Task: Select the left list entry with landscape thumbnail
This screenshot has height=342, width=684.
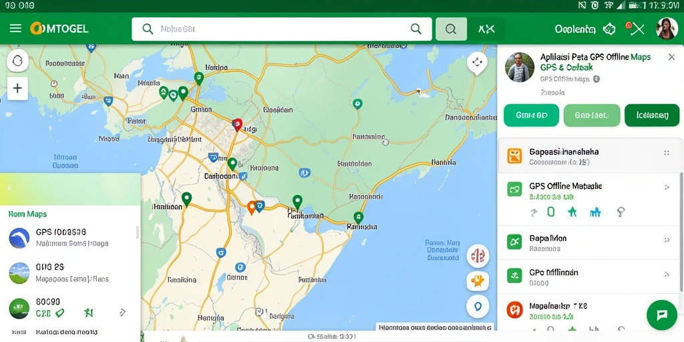Action: [x=69, y=273]
